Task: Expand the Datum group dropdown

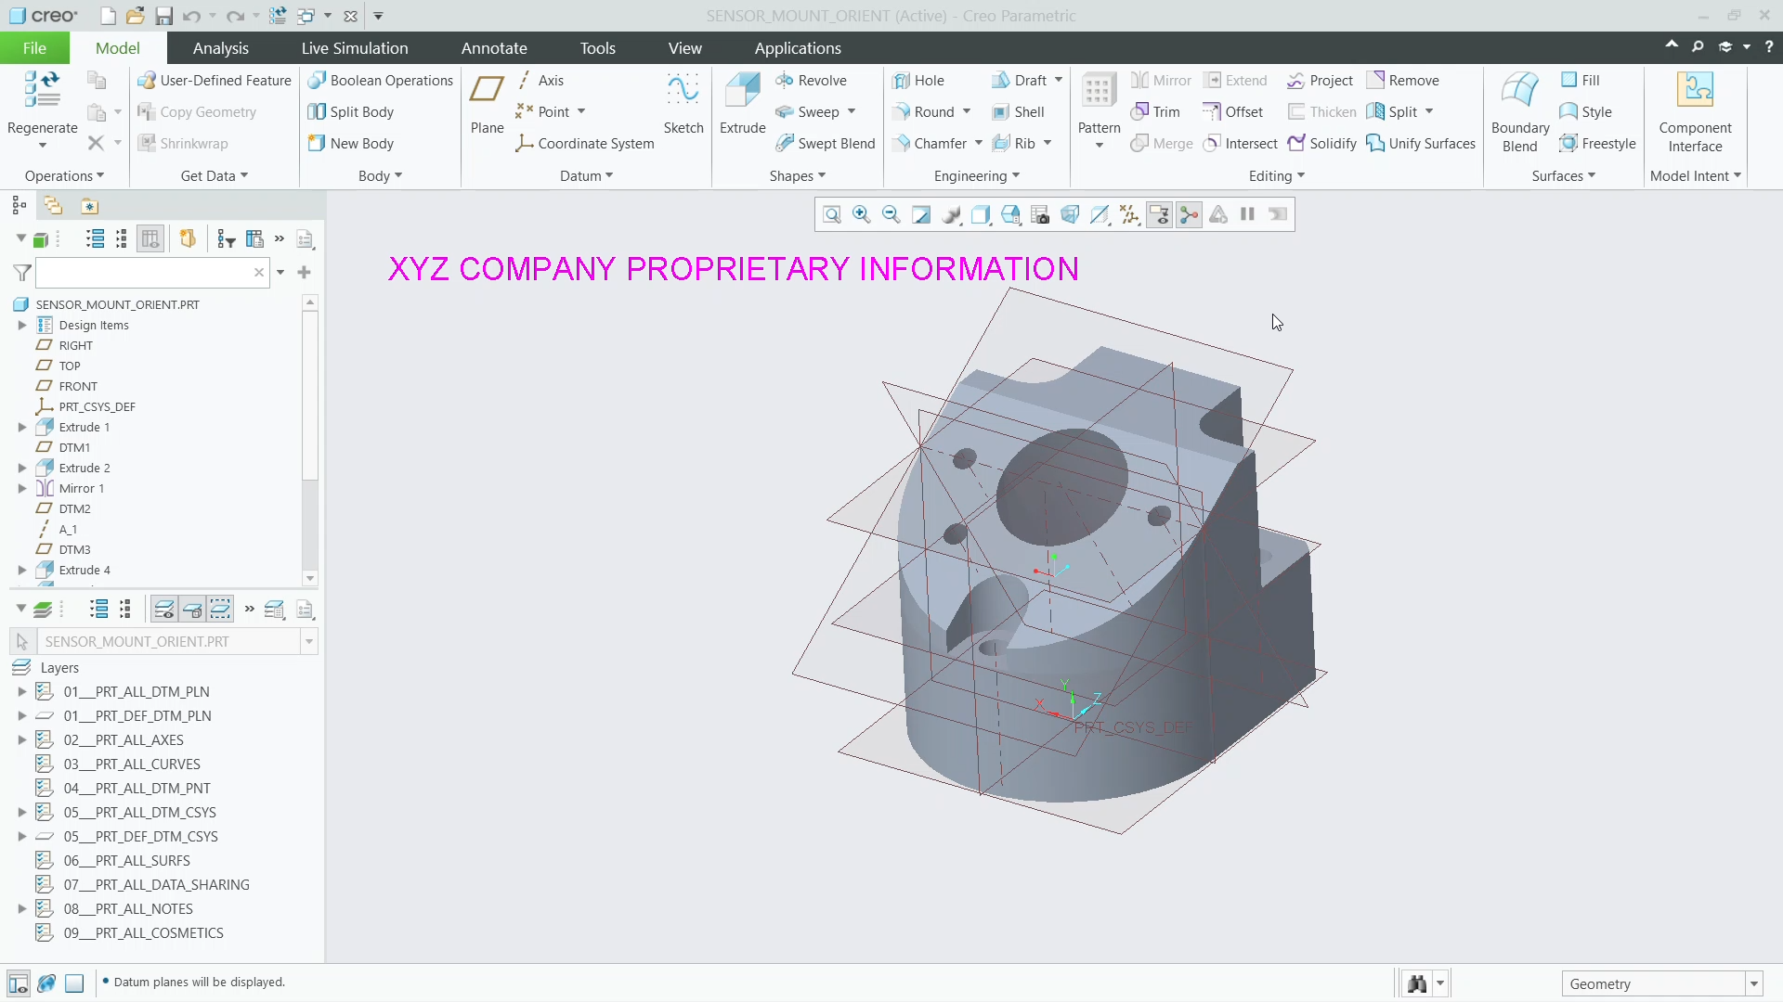Action: pyautogui.click(x=587, y=176)
